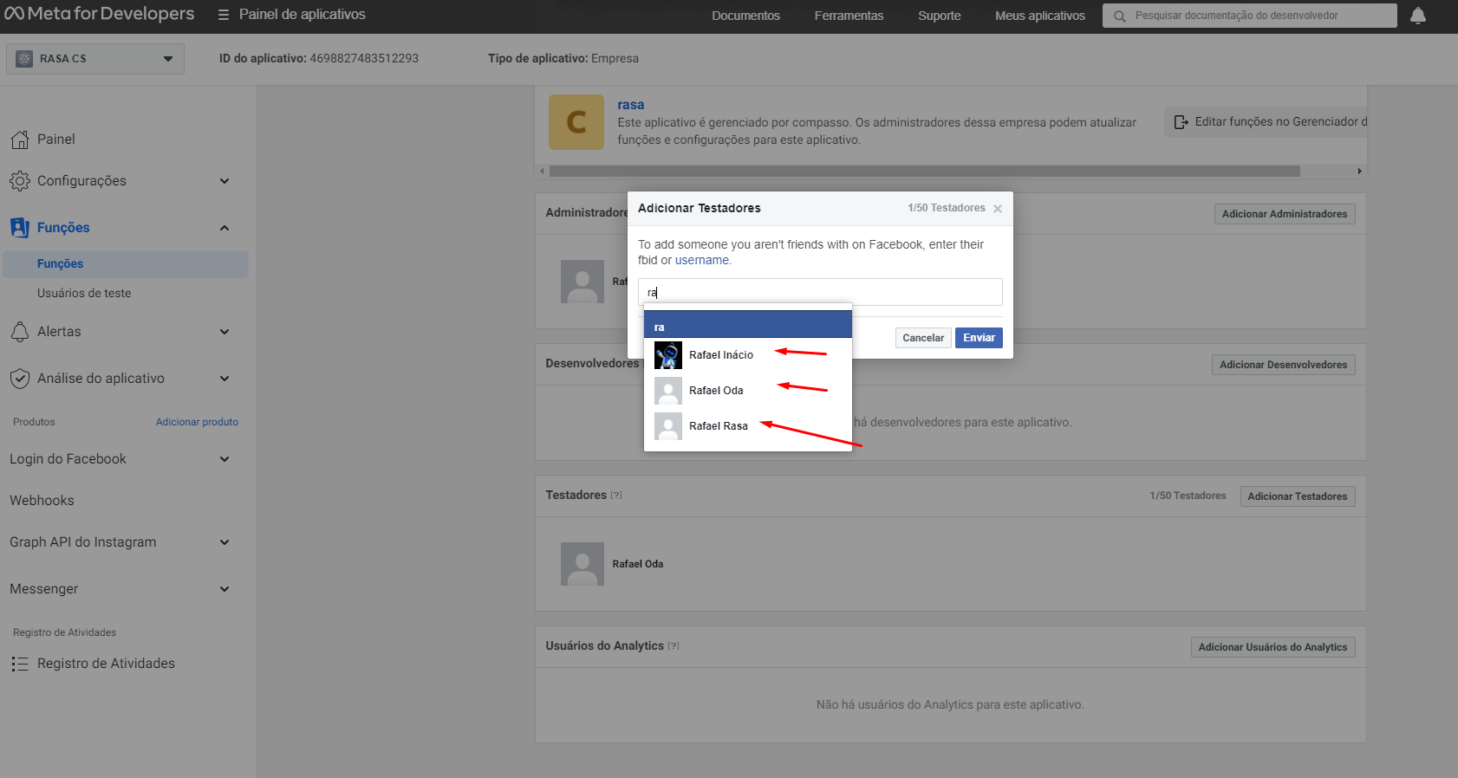Expand the Configurações section chevron

[x=225, y=181]
